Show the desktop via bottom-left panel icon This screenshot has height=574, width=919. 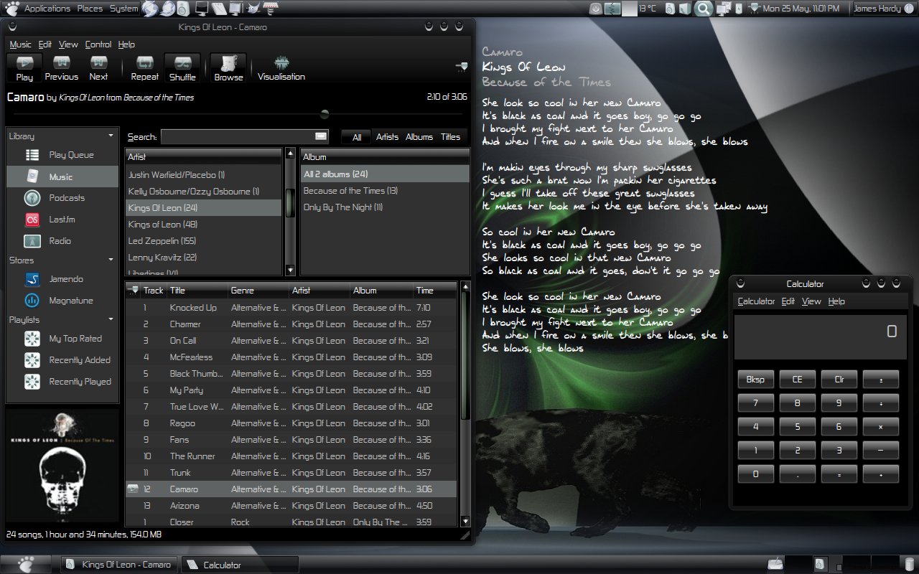point(24,564)
